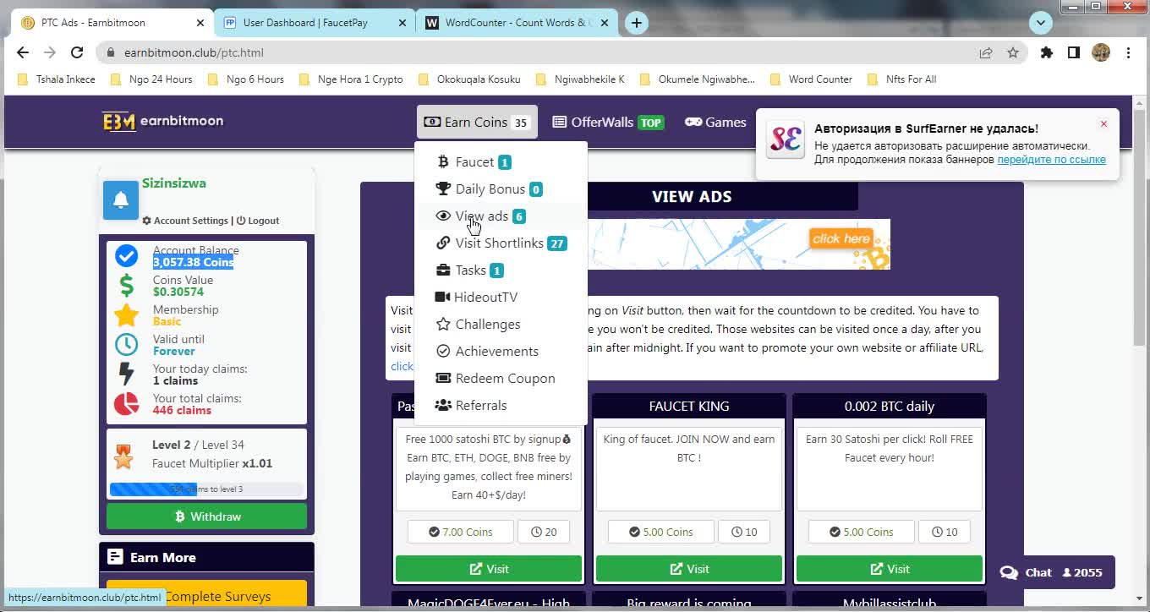Follow the SurfEarner 'перейдите по ссылке' link
Viewport: 1150px width, 612px height.
(1051, 160)
